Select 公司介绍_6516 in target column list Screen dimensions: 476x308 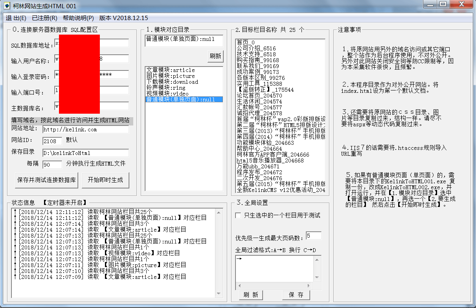pos(256,48)
